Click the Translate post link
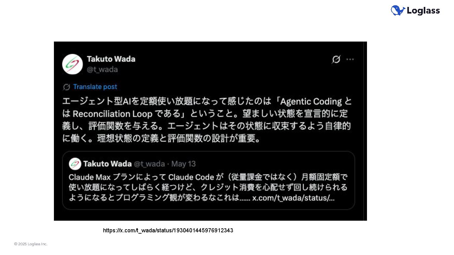Screen dimensions: 454x255 95,87
